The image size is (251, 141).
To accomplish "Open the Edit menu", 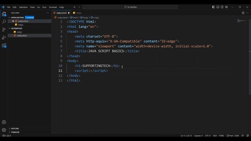I will click(x=15, y=7).
